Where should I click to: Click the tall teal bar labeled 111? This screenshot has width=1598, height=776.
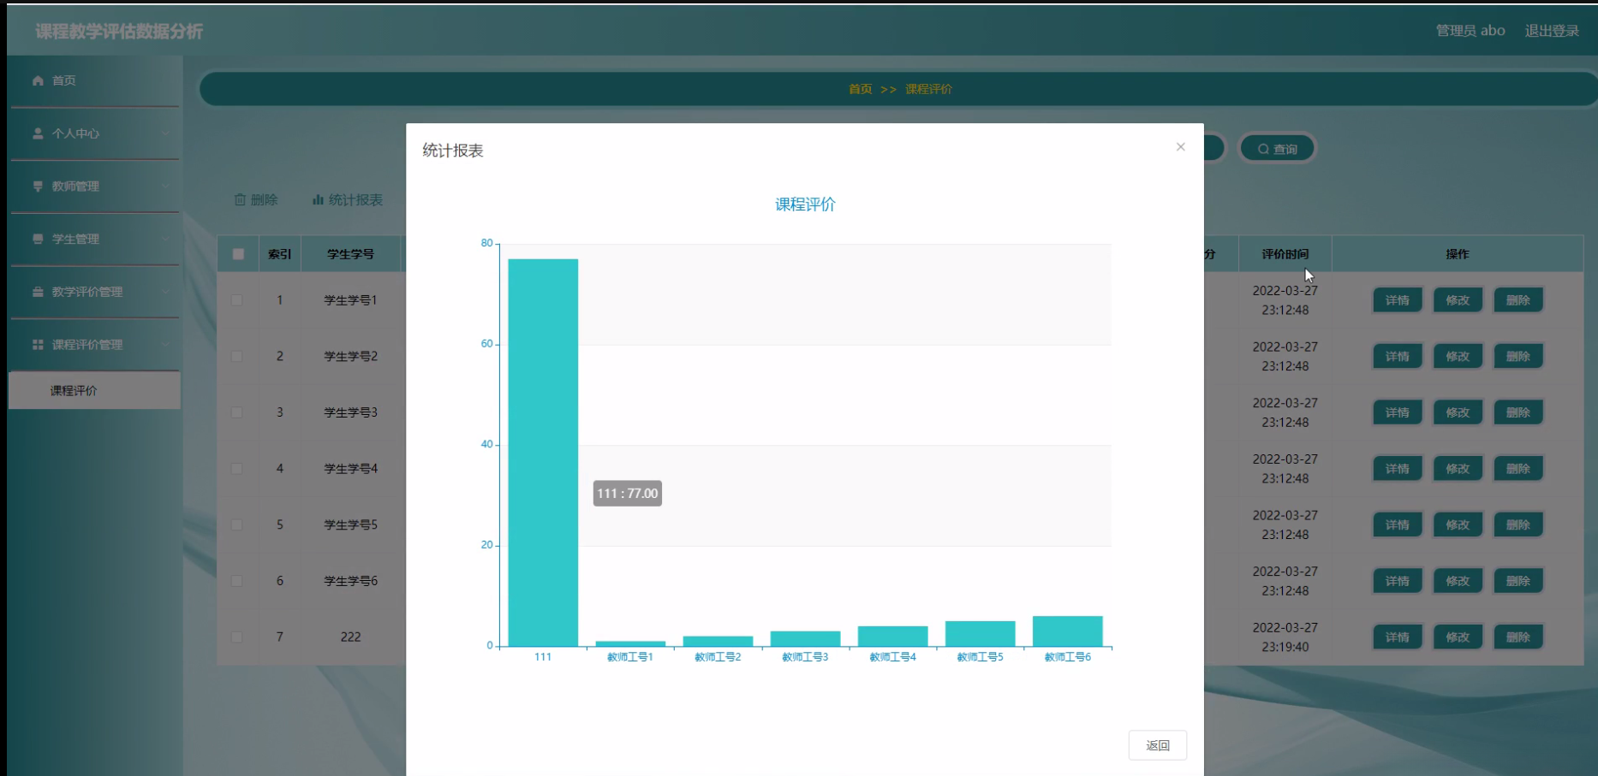pyautogui.click(x=542, y=445)
